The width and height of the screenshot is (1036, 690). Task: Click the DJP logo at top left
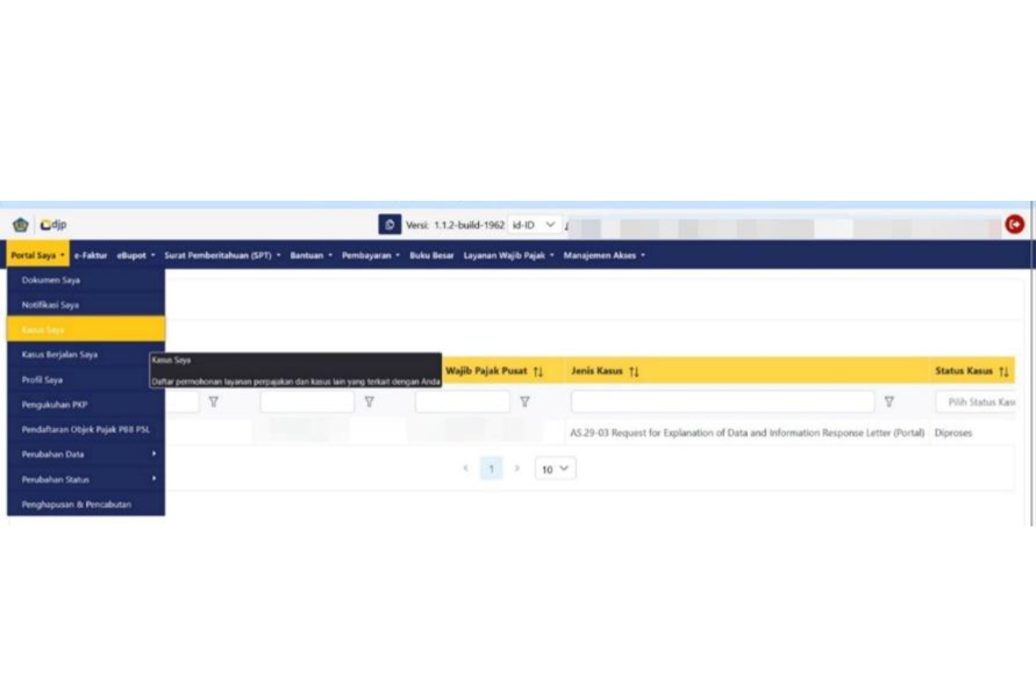53,224
